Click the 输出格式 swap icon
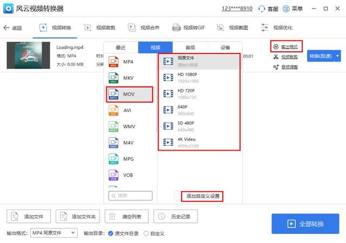Viewport: 346px width, 243px height. [276, 47]
